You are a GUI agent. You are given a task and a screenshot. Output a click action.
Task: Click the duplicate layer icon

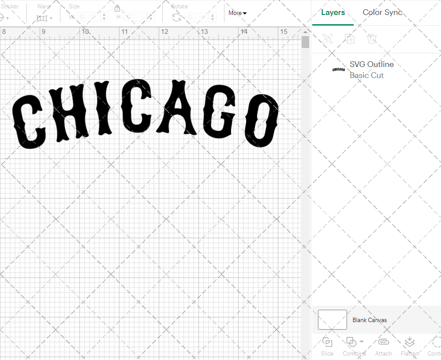(350, 39)
